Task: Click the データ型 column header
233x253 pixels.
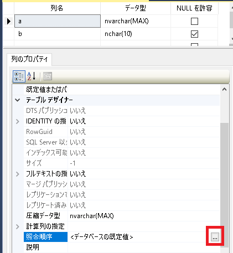Action: (136, 8)
